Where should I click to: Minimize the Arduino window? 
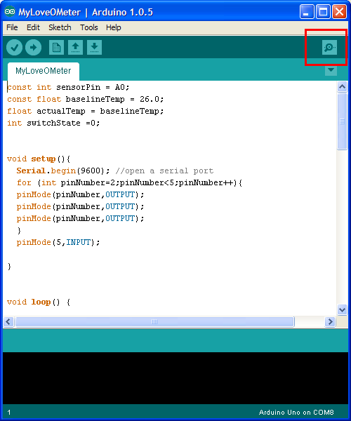(x=307, y=12)
